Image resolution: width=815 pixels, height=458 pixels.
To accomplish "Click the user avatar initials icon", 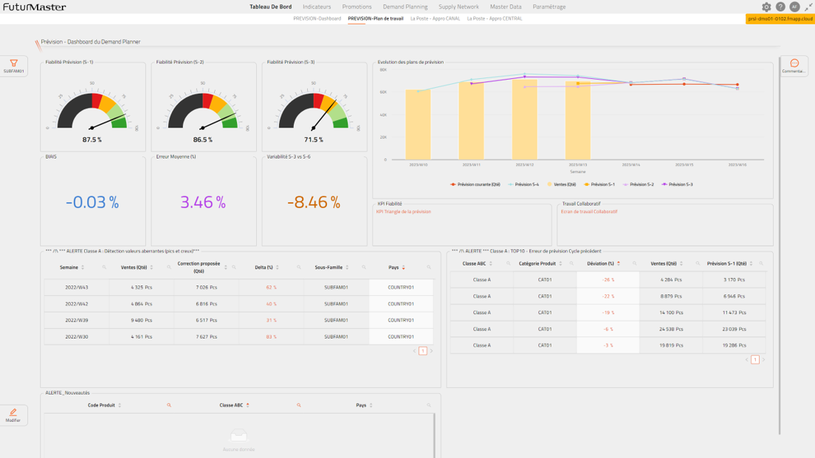I will (x=794, y=7).
